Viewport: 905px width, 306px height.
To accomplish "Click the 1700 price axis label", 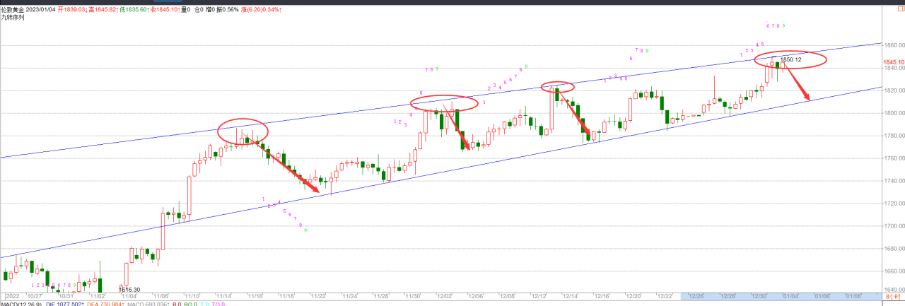I will 894,226.
